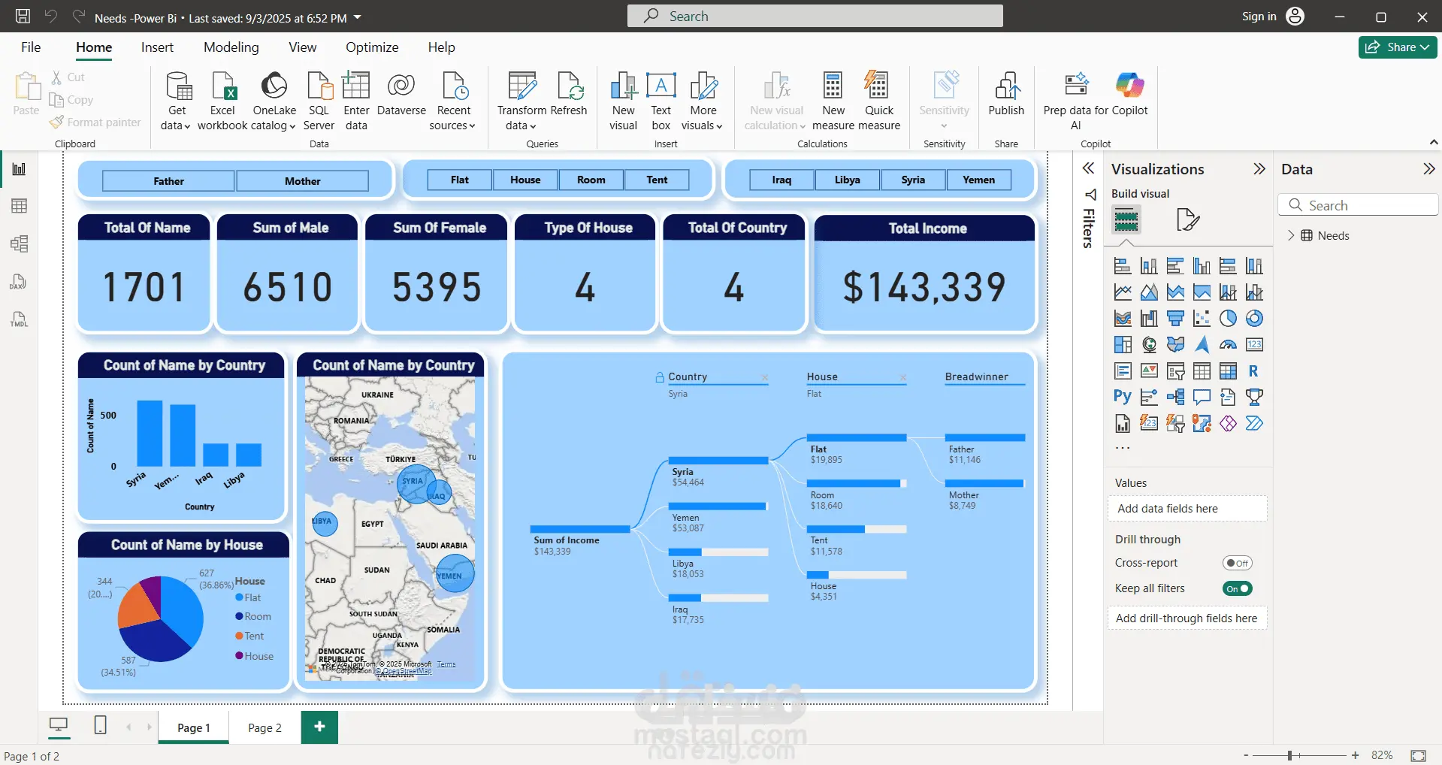Toggle the Keep all filters switch
The image size is (1442, 765).
[1237, 588]
